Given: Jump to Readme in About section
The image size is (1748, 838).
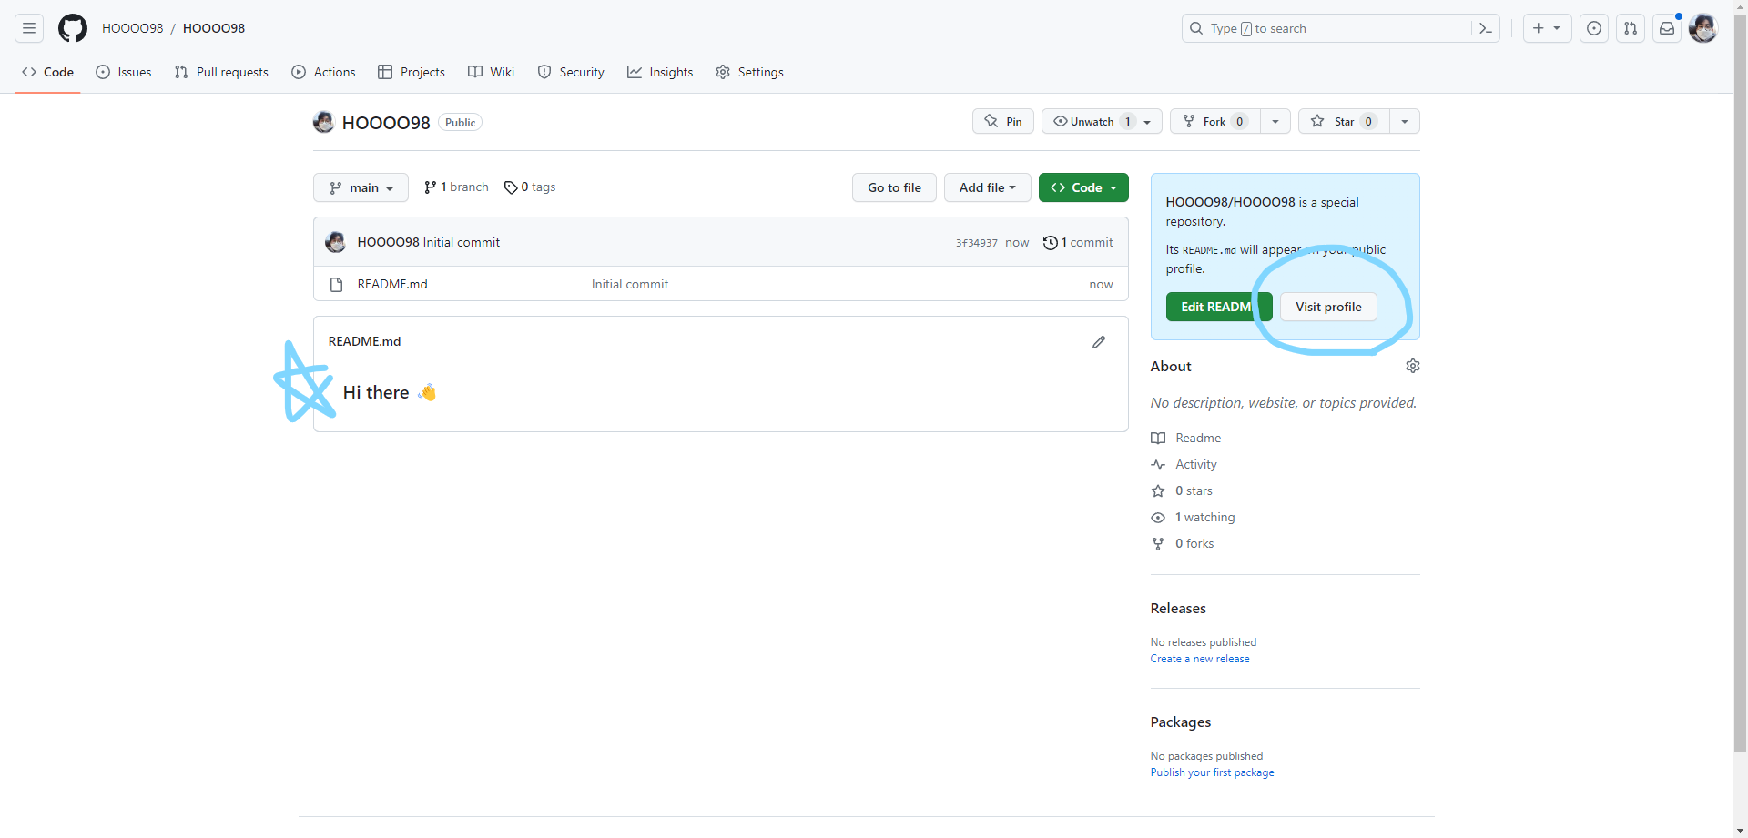Looking at the screenshot, I should pyautogui.click(x=1186, y=438).
